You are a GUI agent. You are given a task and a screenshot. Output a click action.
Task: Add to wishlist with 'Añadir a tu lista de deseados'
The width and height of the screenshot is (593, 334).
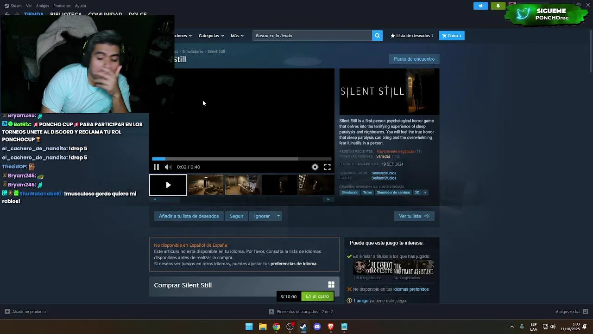[189, 216]
